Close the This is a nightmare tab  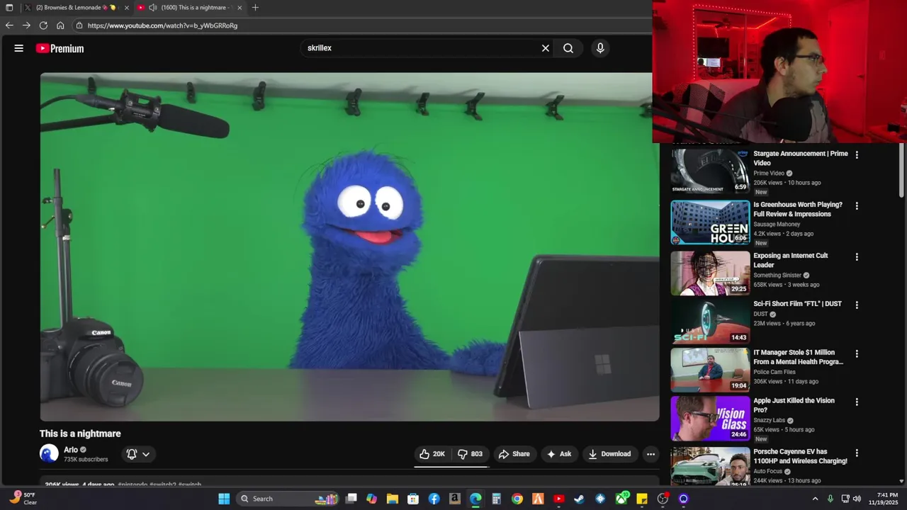[240, 8]
